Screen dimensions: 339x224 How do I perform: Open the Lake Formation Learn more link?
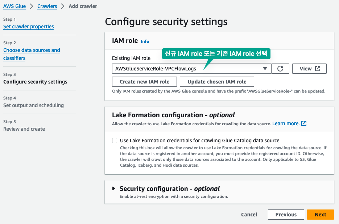tap(286, 123)
